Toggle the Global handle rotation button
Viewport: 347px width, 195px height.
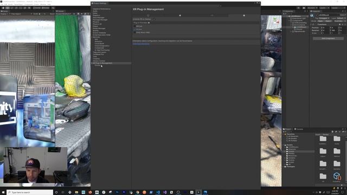(46, 8)
